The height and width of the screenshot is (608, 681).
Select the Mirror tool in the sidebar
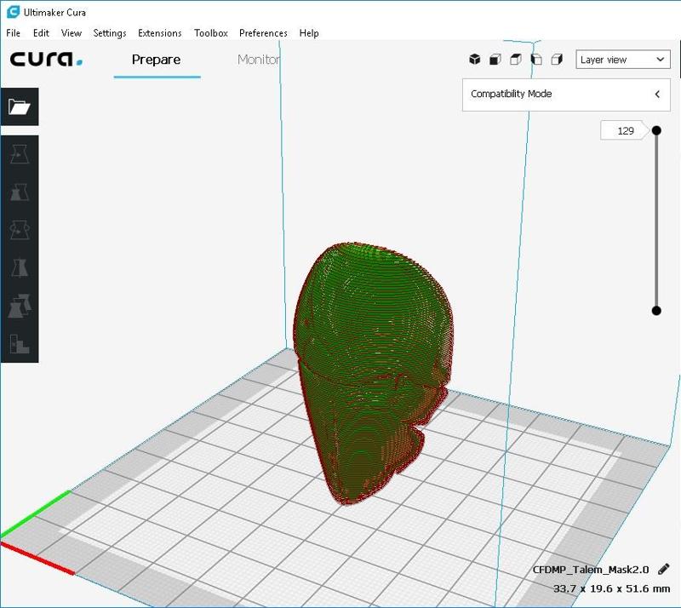click(19, 268)
